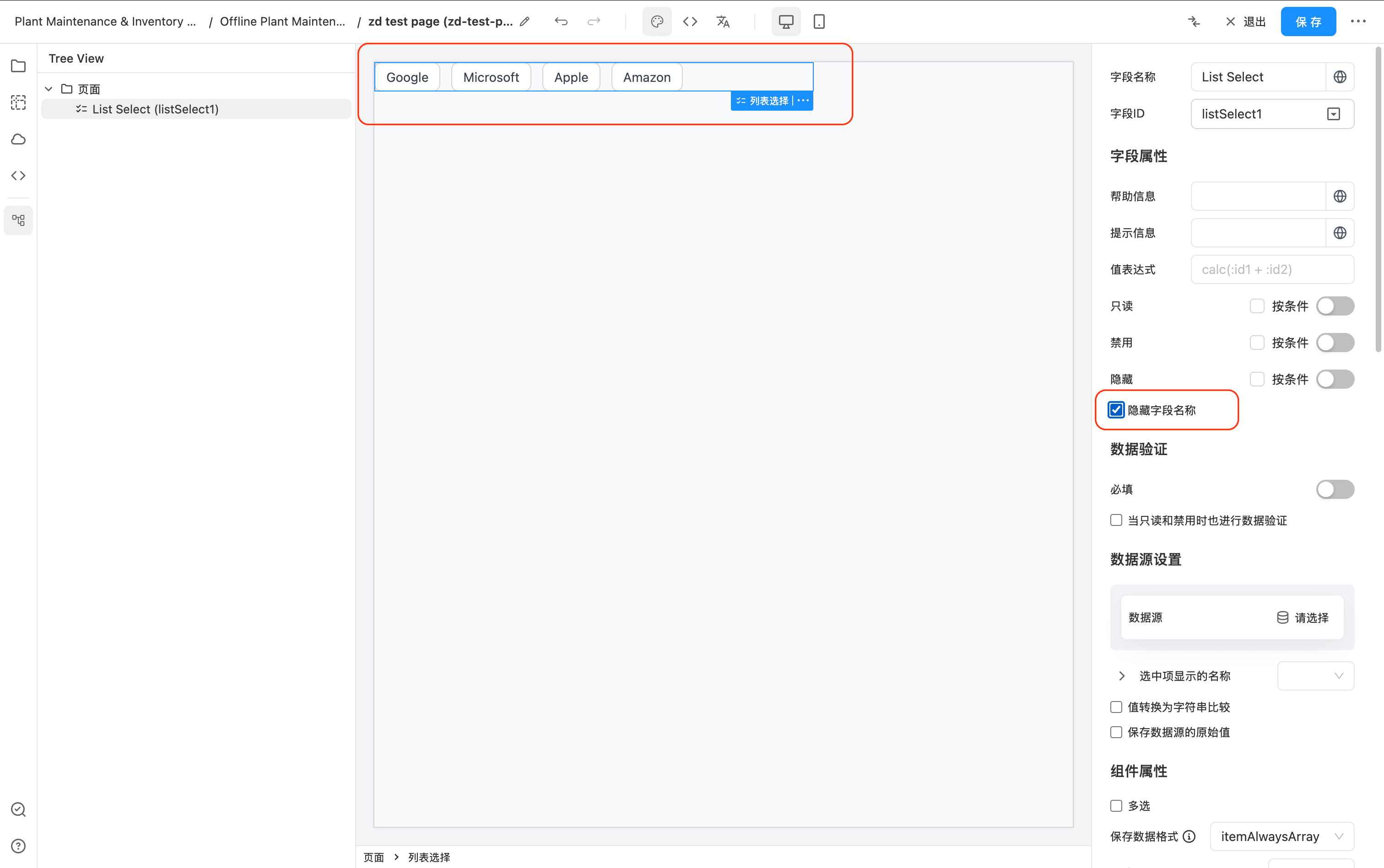Open the 字段ID dropdown button
The image size is (1384, 868).
point(1334,114)
